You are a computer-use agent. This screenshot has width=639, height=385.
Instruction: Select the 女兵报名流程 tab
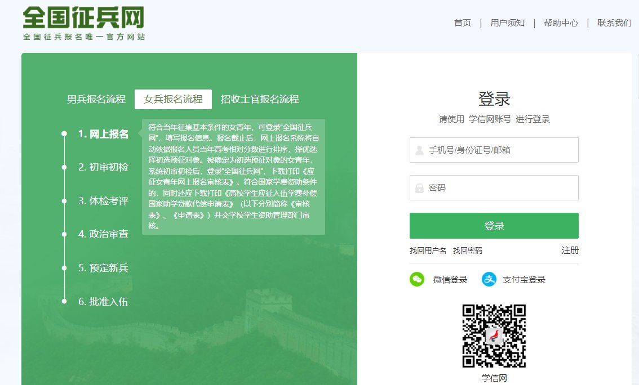pyautogui.click(x=173, y=99)
